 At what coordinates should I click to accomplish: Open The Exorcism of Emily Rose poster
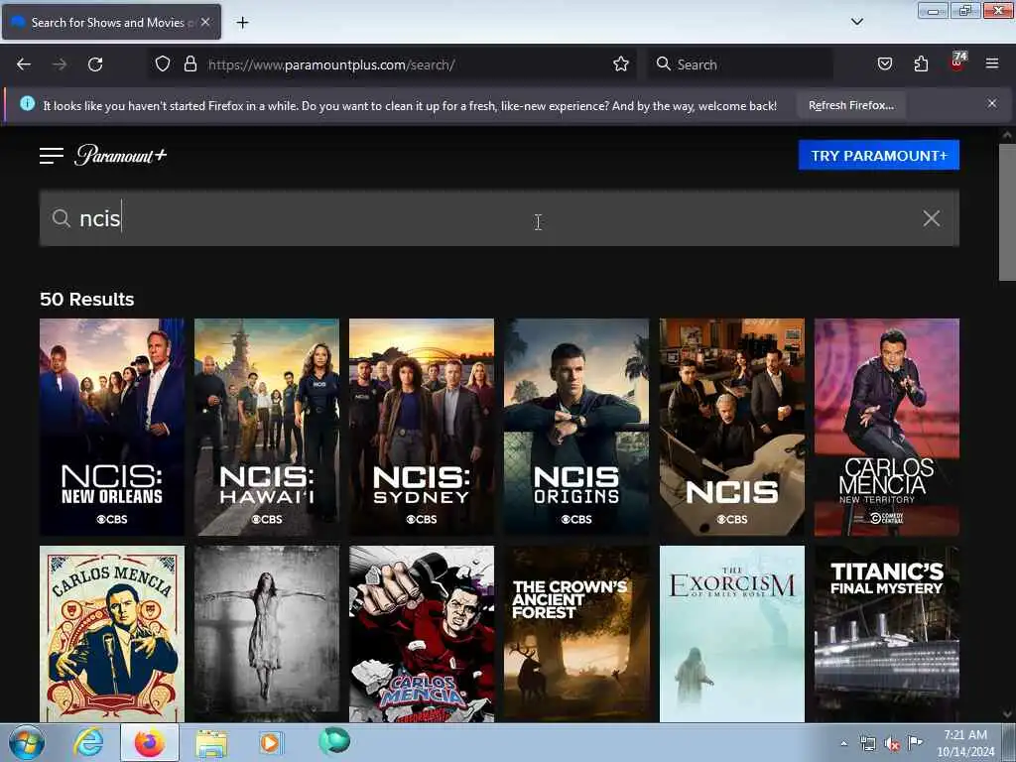[732, 634]
